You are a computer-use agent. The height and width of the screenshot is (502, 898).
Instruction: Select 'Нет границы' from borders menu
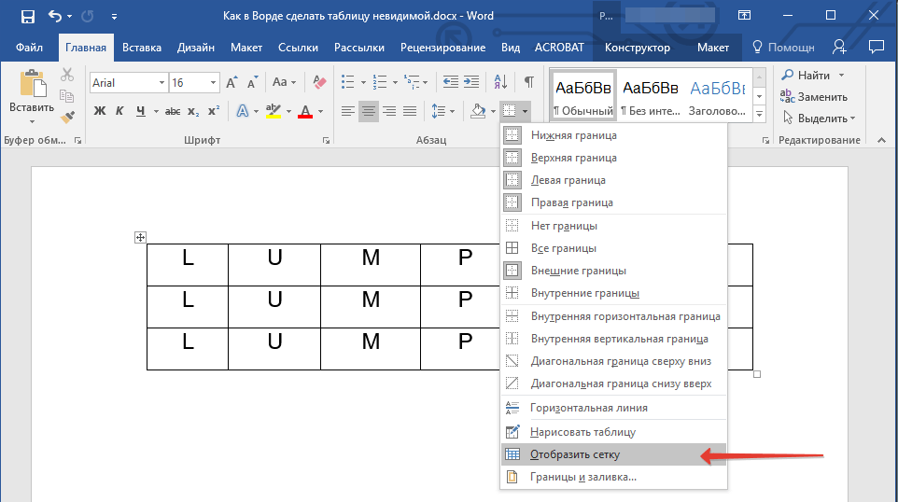564,226
